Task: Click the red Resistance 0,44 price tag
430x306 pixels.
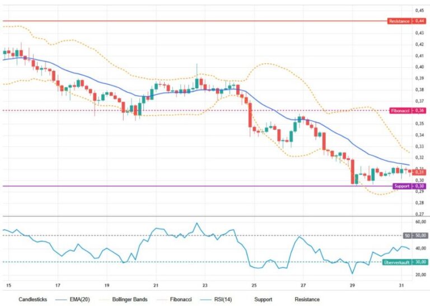Action: point(406,21)
